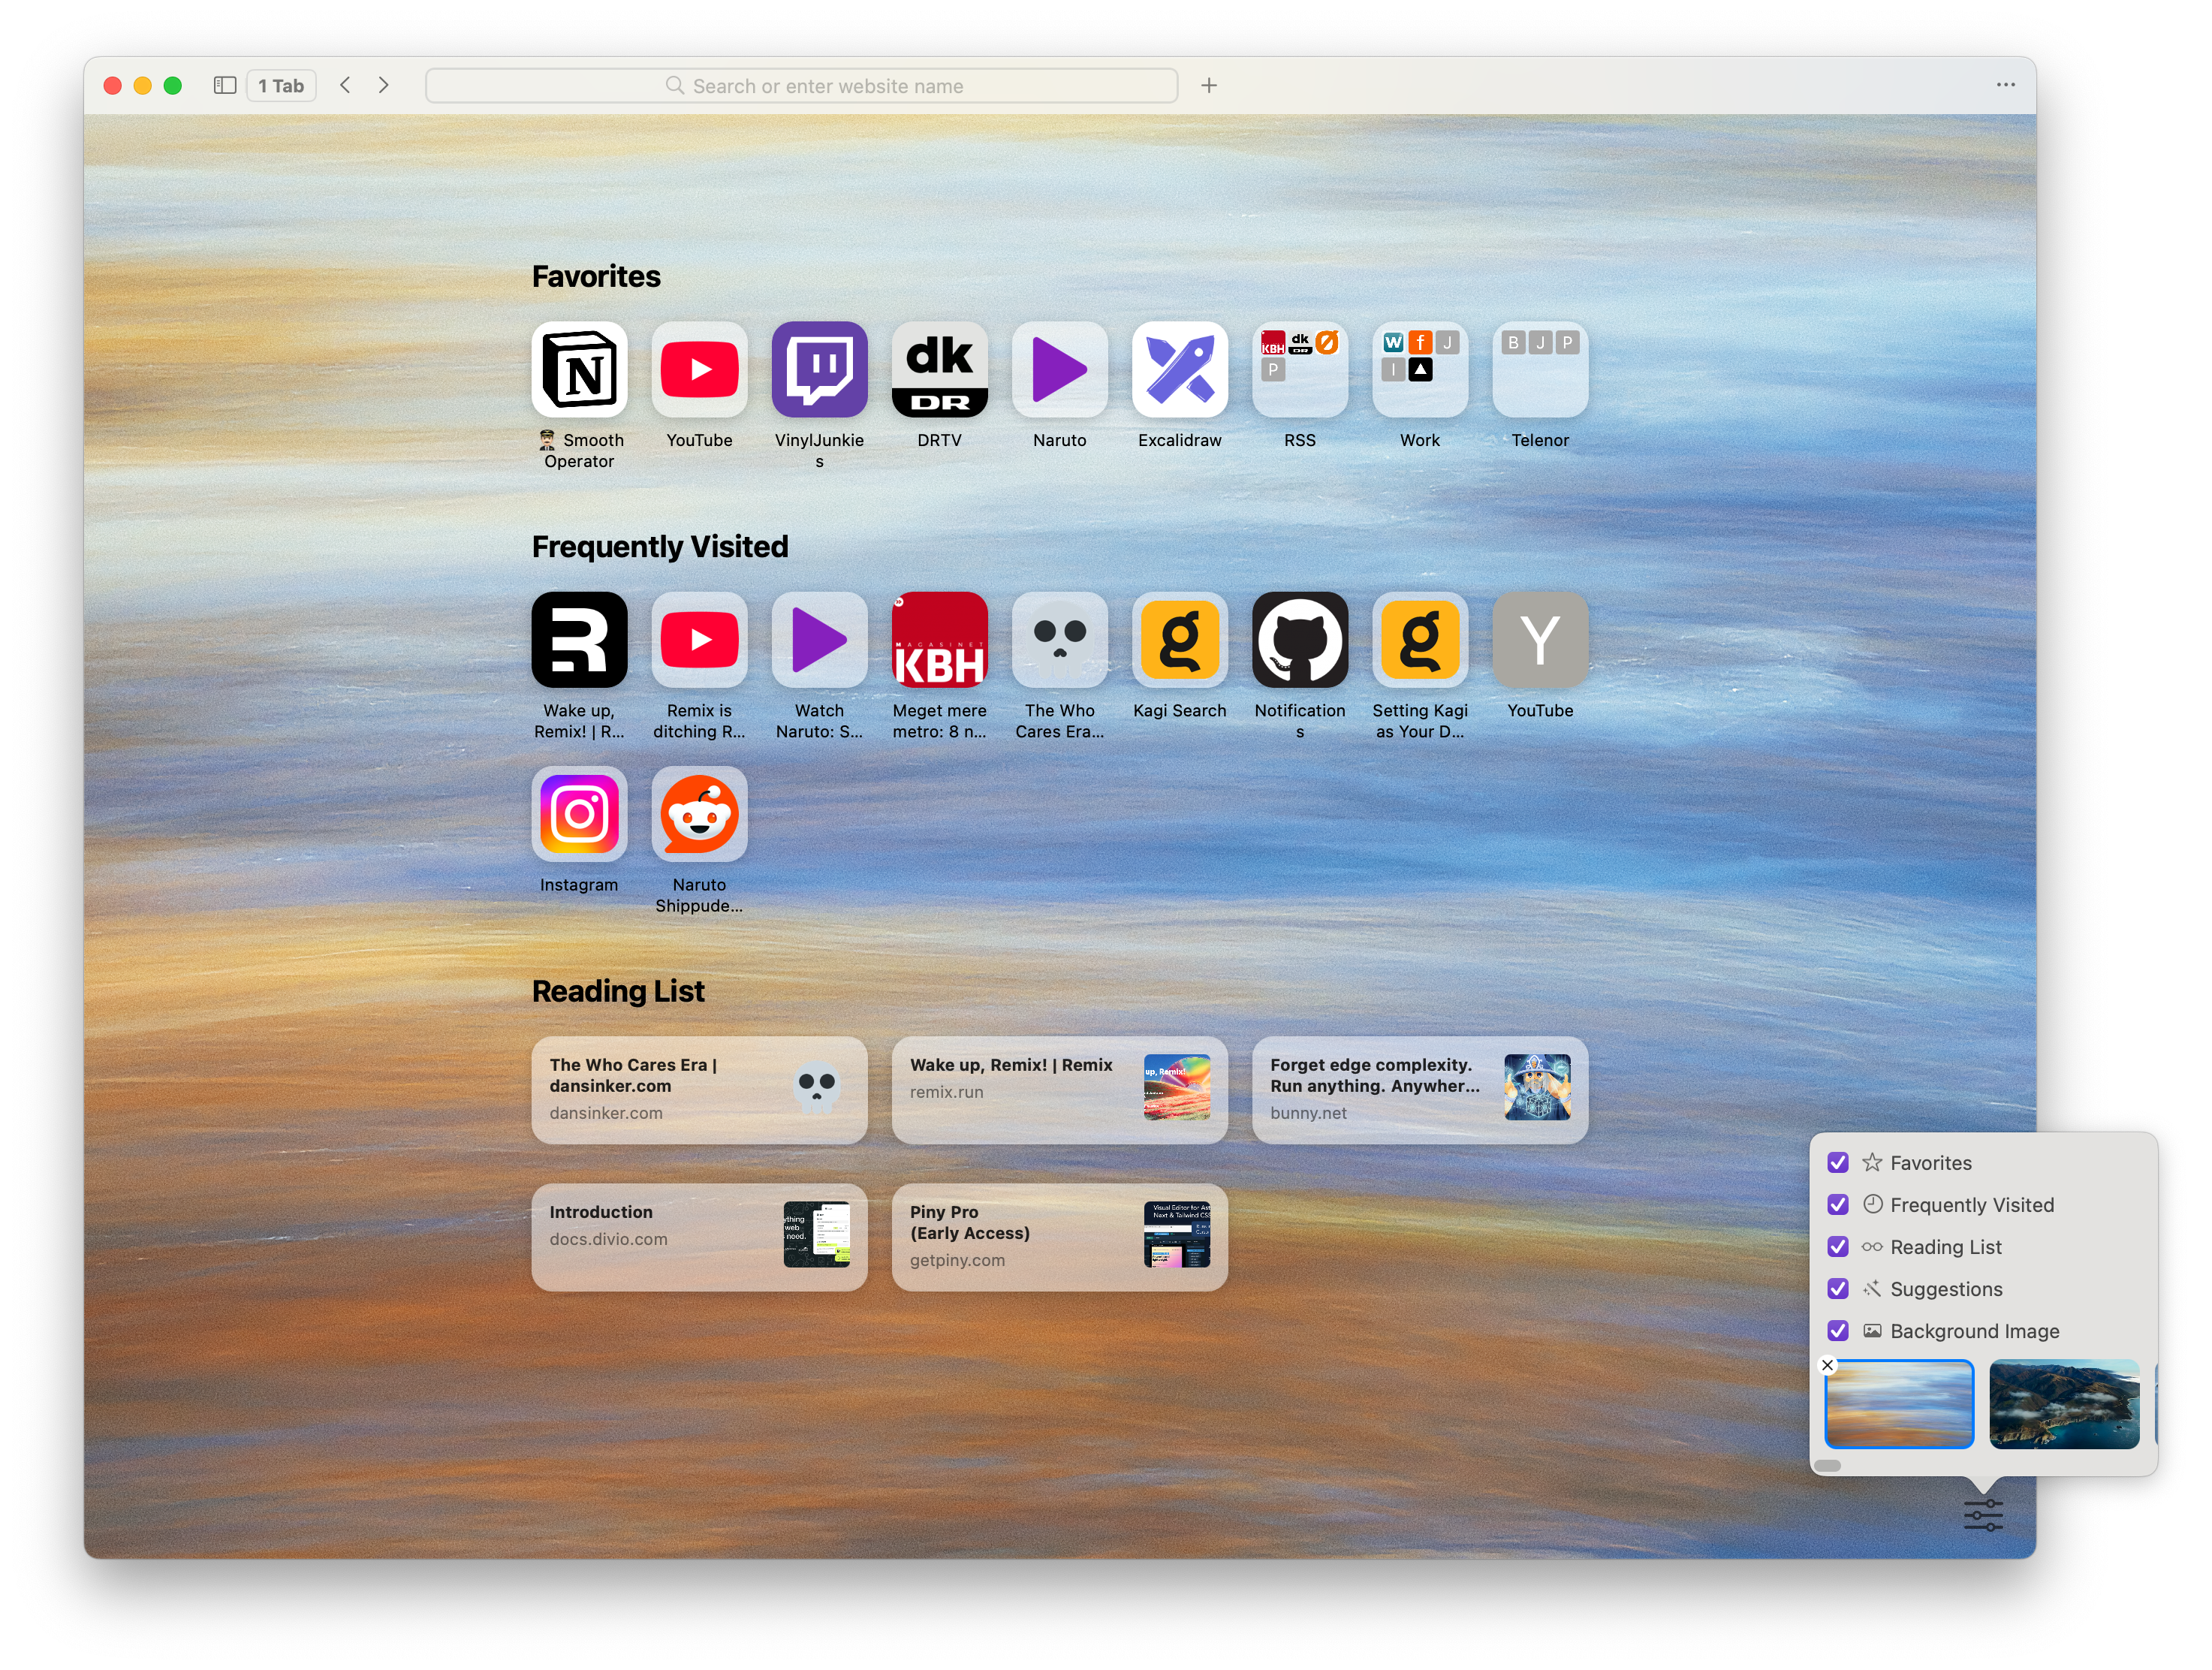Uncheck the Frequently Visited checkbox

pyautogui.click(x=1838, y=1205)
